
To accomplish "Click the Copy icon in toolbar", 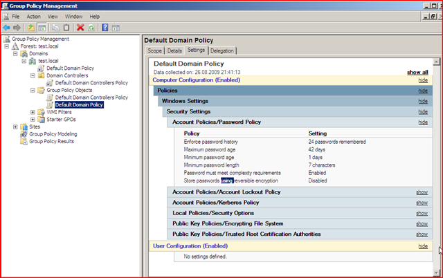I will (55, 28).
